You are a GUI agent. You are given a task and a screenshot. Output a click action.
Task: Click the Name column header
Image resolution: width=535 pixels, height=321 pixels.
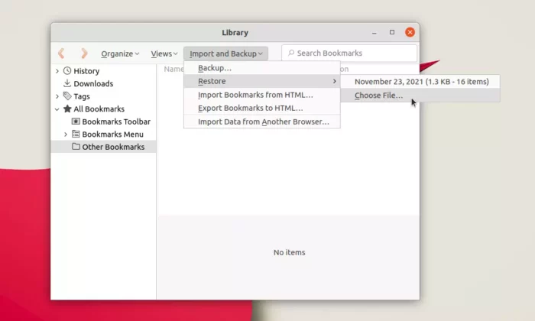173,70
